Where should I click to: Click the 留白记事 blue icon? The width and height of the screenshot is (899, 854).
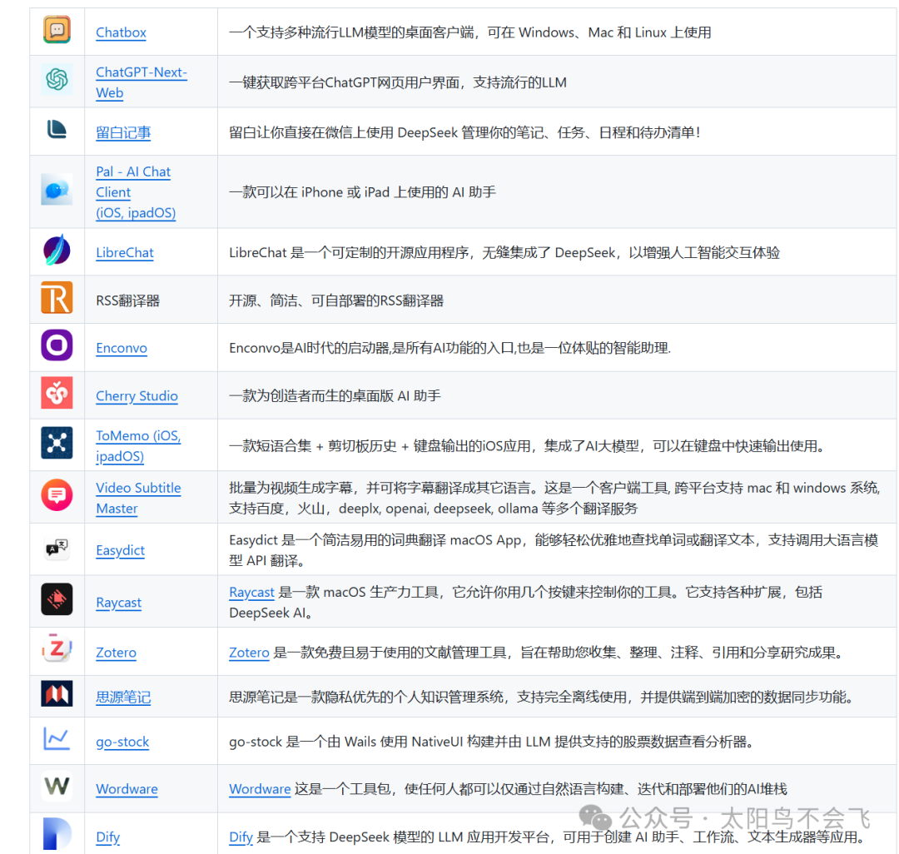[x=57, y=131]
